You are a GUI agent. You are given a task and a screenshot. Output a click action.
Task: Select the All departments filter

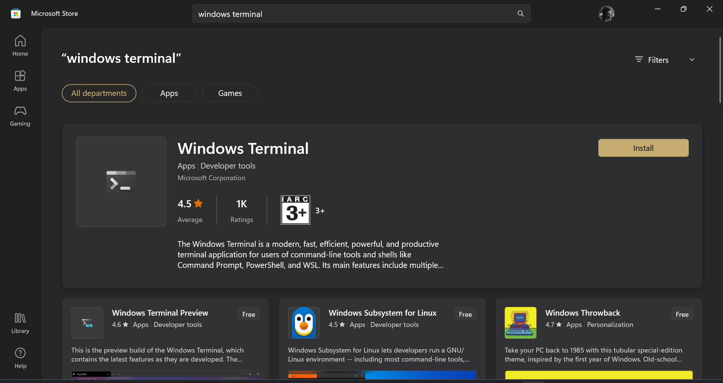coord(99,93)
